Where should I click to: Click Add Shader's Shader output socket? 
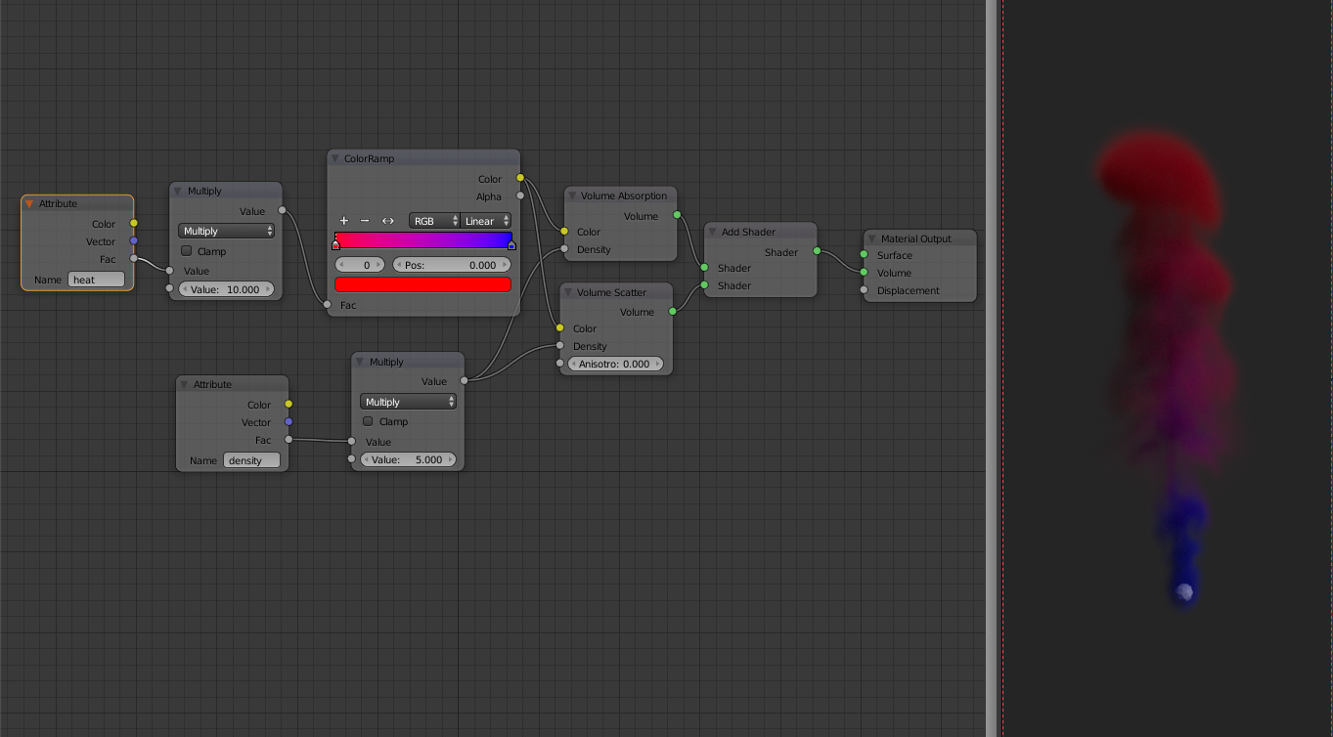(x=818, y=250)
